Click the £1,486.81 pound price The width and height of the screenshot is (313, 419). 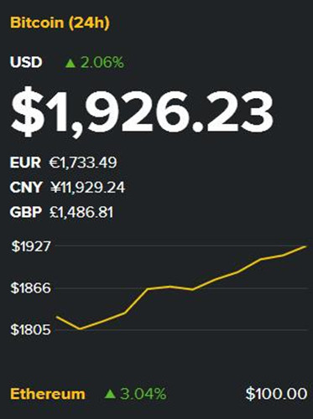pos(81,212)
